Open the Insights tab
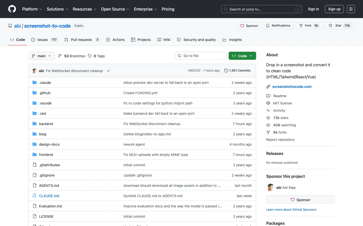This screenshot has width=363, height=226. [x=232, y=40]
